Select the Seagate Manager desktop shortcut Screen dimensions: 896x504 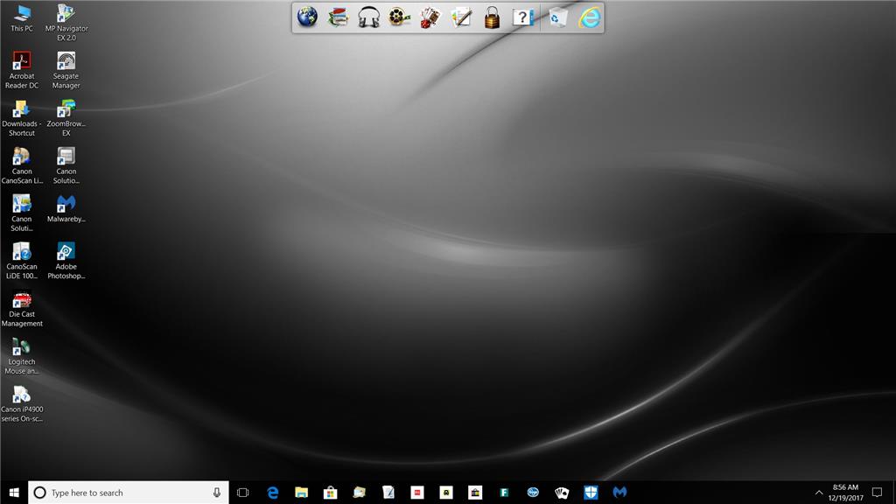[x=66, y=70]
